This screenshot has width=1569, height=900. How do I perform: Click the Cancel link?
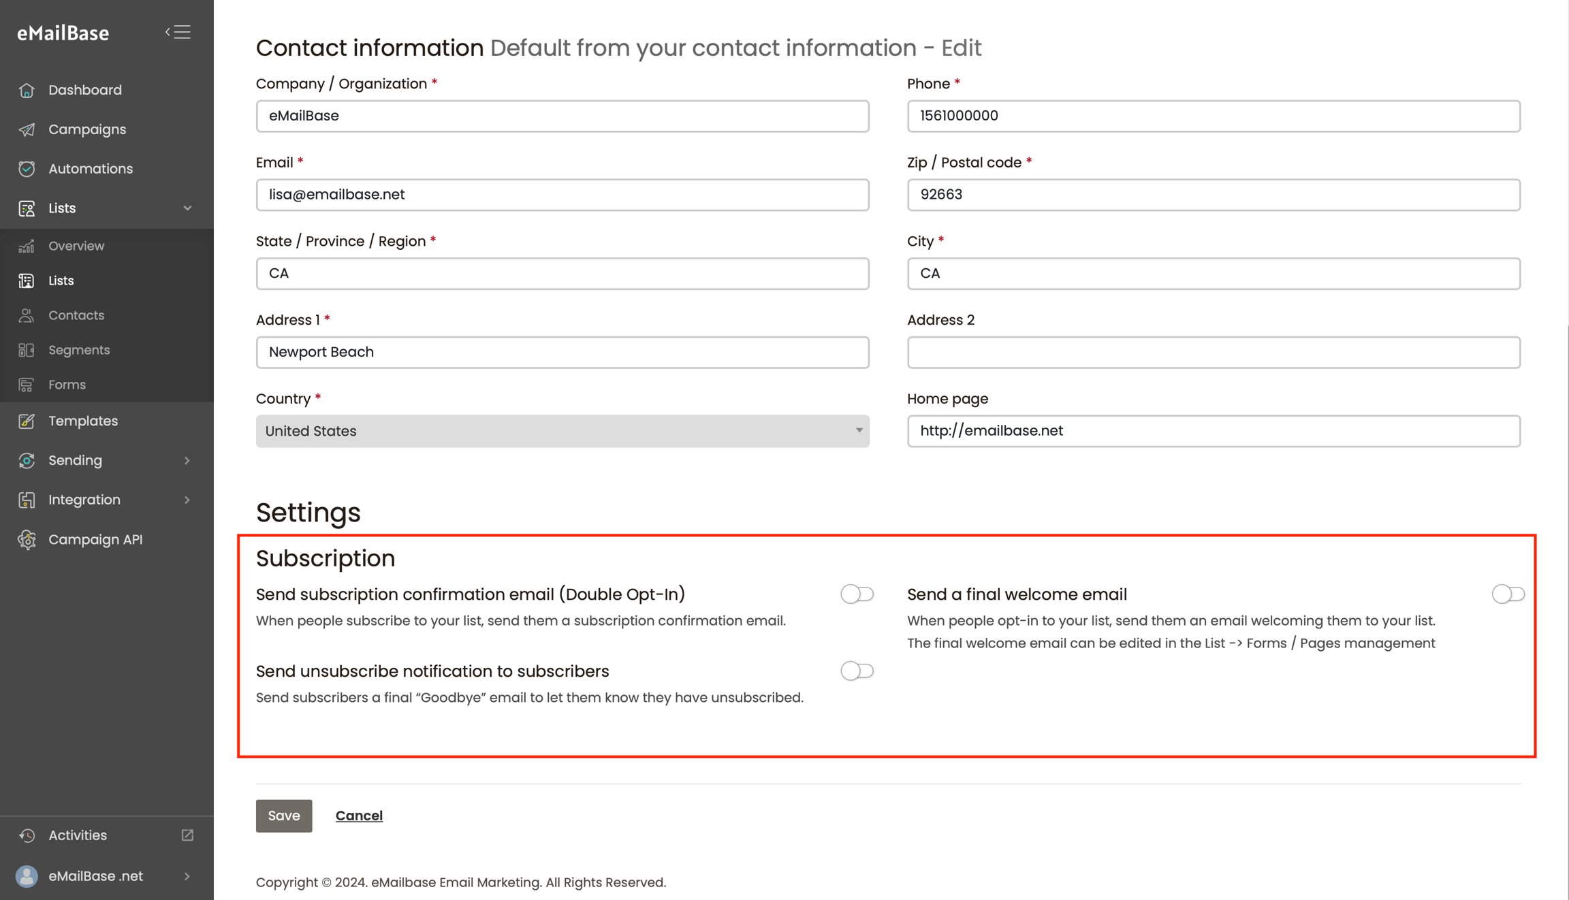pyautogui.click(x=359, y=816)
